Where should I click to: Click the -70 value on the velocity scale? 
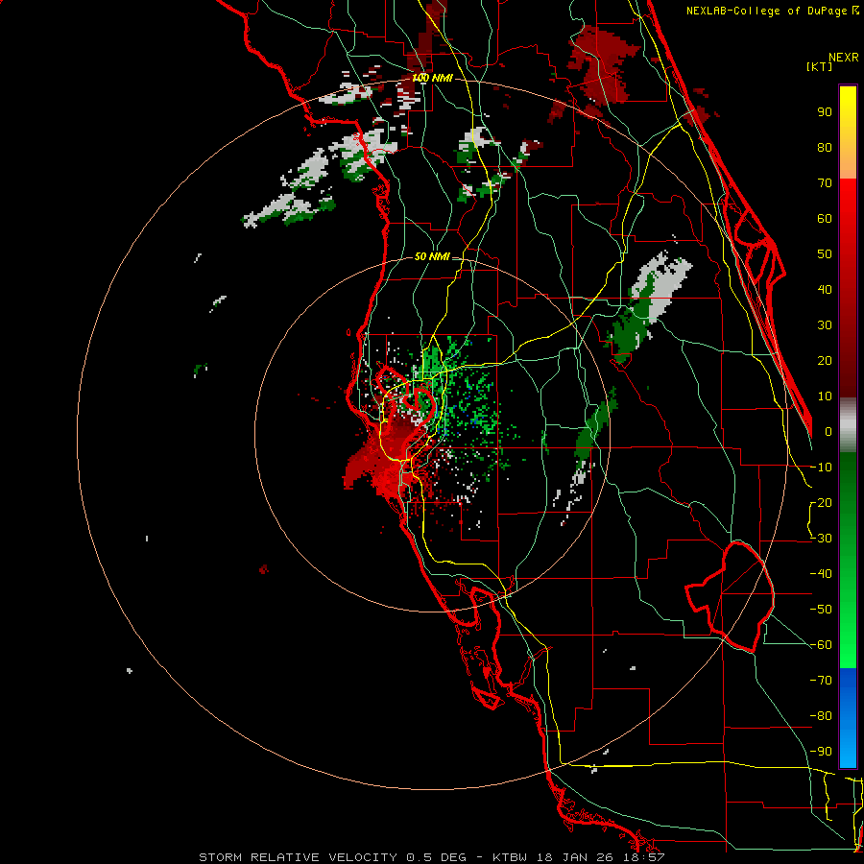coord(821,681)
